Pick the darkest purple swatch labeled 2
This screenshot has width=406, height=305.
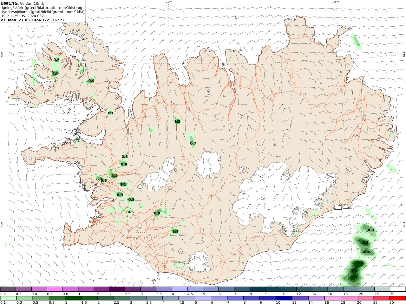click(x=117, y=289)
